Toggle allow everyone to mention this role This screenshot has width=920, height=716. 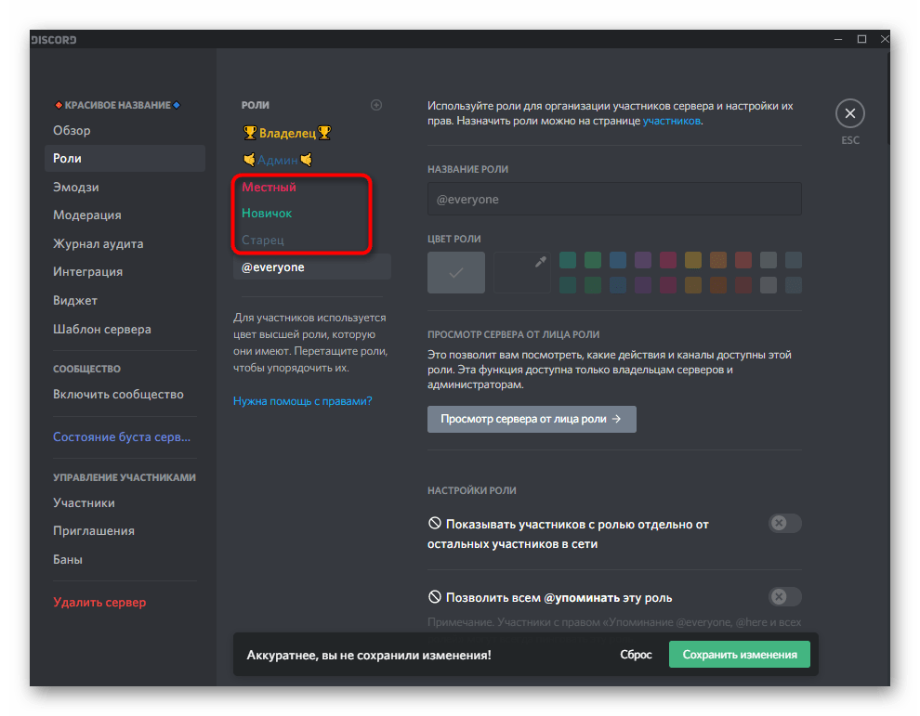pyautogui.click(x=784, y=596)
